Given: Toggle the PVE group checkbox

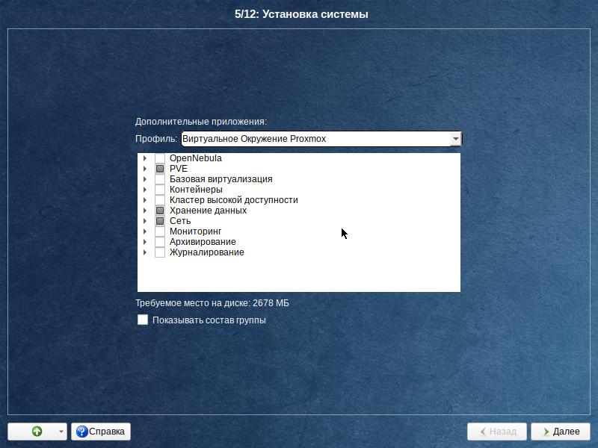Looking at the screenshot, I should point(160,169).
